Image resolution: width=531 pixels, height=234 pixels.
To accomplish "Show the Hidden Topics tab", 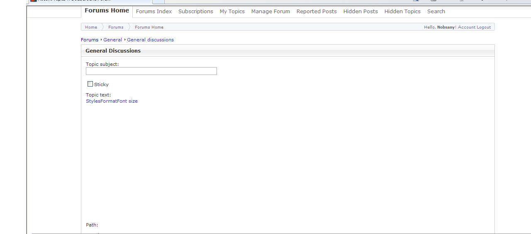I will (x=402, y=12).
